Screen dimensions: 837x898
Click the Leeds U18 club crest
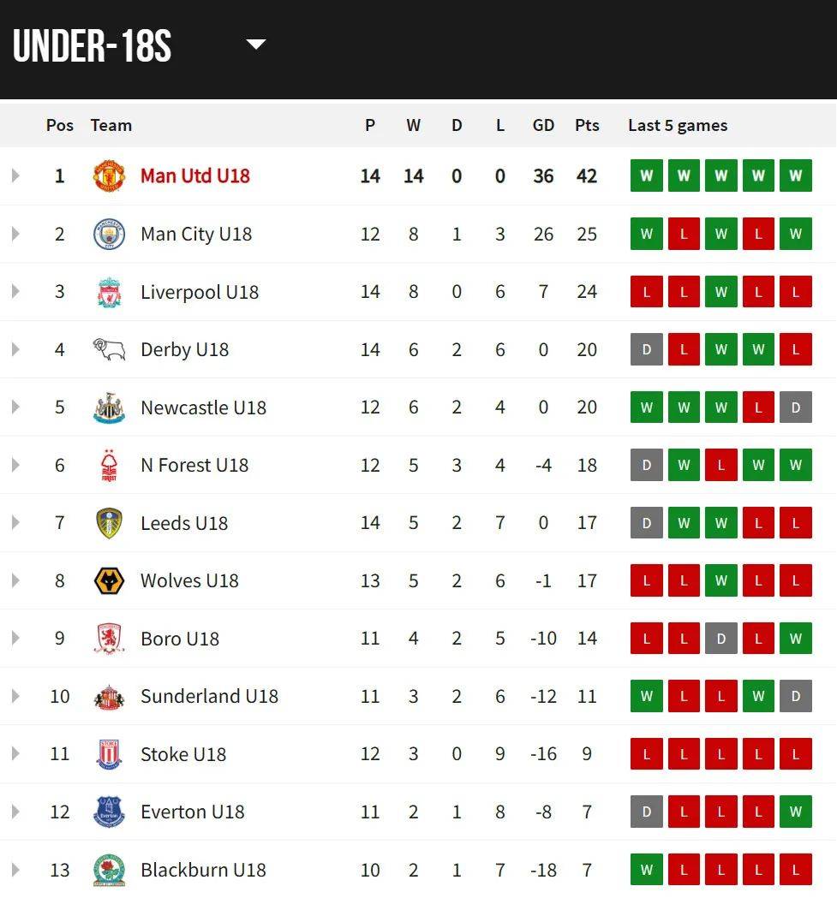pyautogui.click(x=109, y=523)
